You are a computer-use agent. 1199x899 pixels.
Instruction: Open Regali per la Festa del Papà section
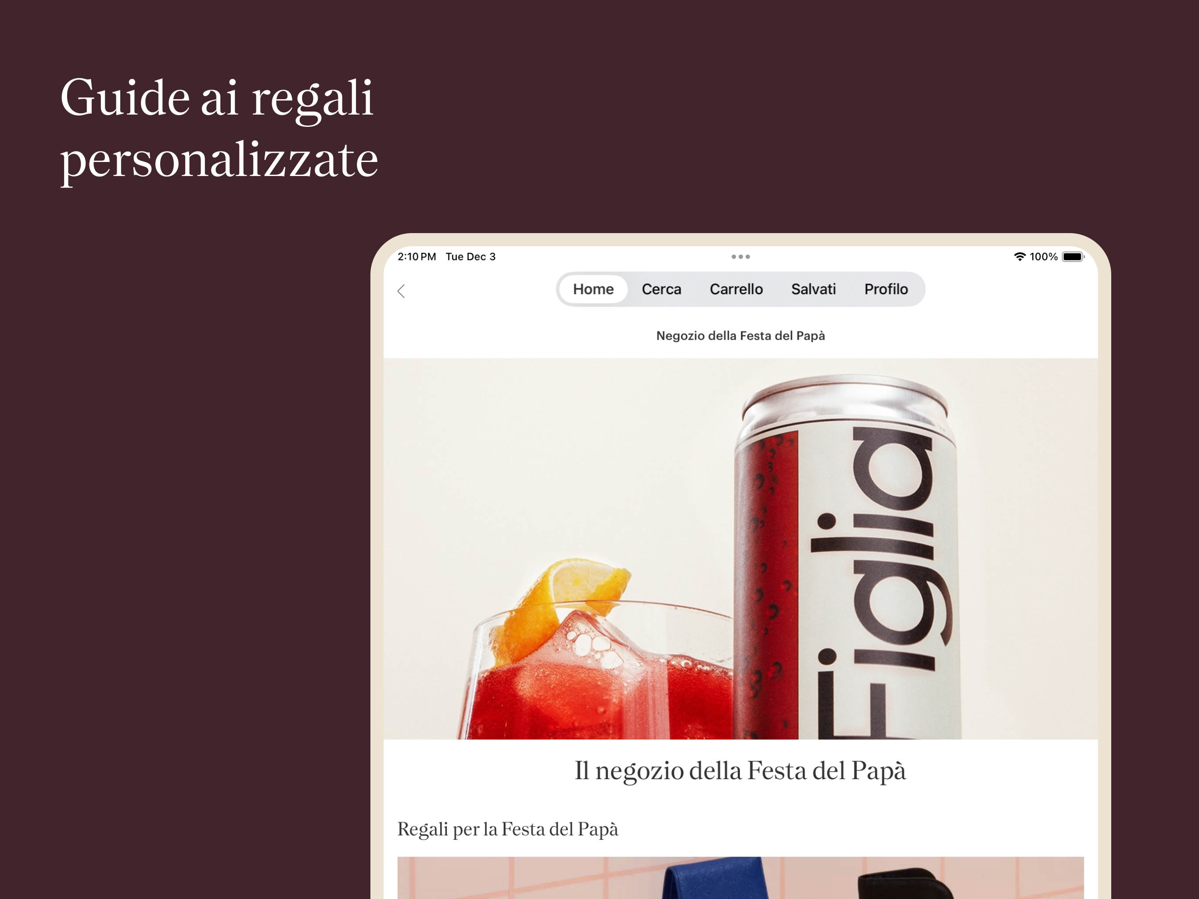[x=508, y=830]
